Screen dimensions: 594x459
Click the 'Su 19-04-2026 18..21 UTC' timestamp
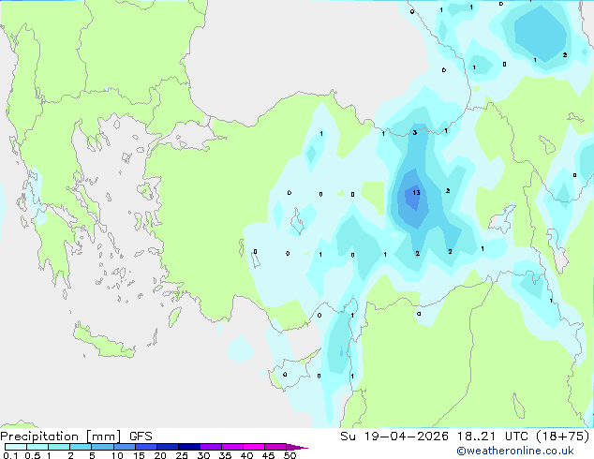coord(434,437)
